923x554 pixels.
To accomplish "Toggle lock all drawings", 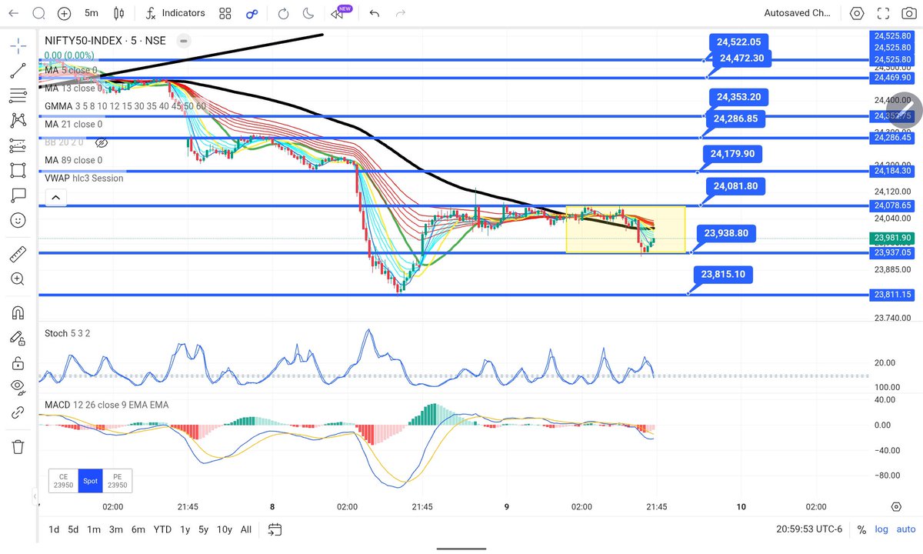I will [x=18, y=362].
